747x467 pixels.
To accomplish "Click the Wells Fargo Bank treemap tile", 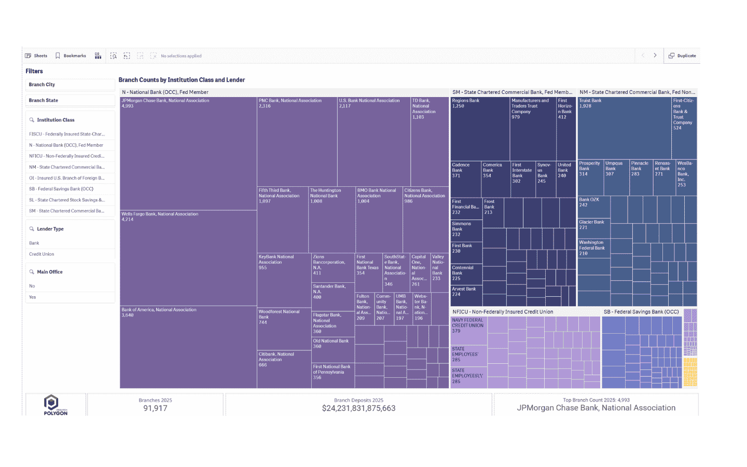I will pos(188,258).
